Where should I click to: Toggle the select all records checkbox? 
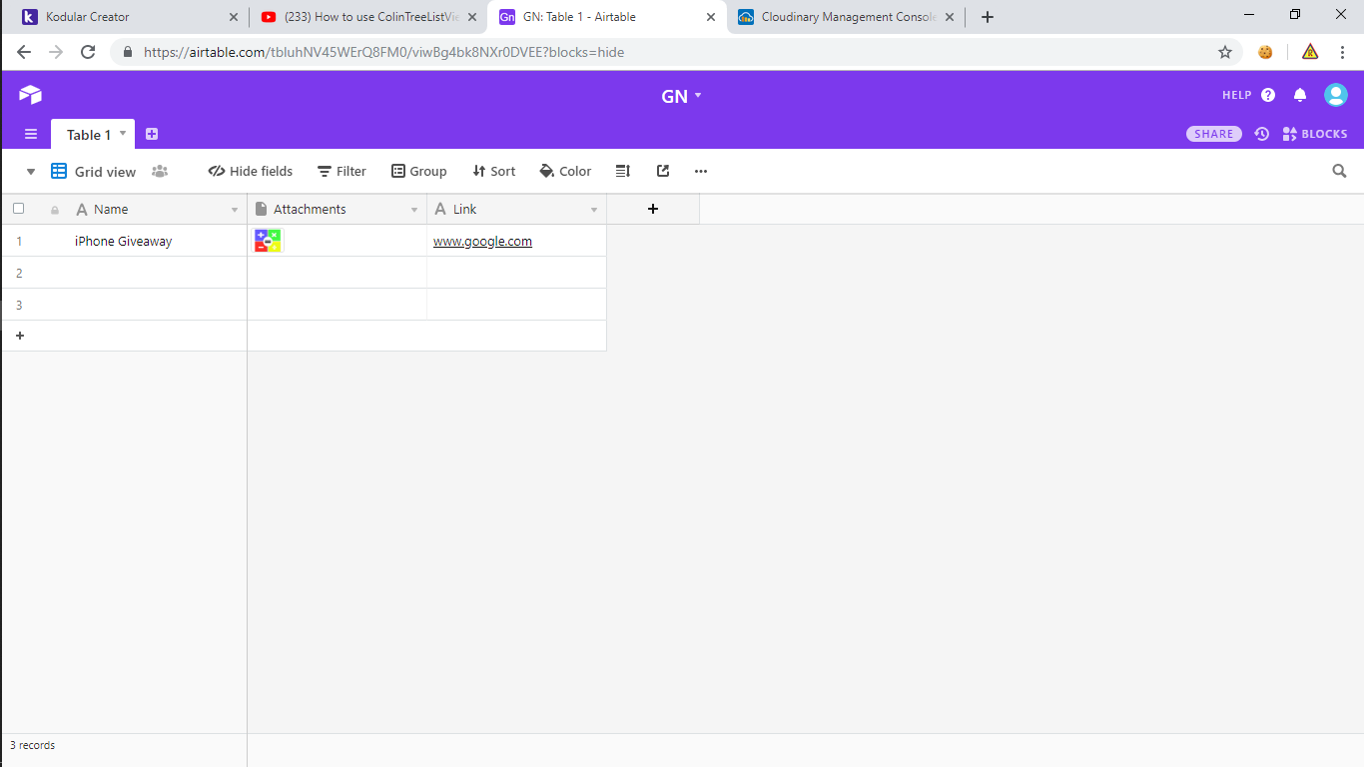[x=18, y=209]
